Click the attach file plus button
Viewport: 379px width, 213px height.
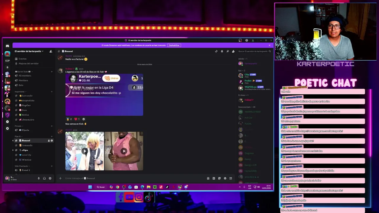click(x=60, y=178)
